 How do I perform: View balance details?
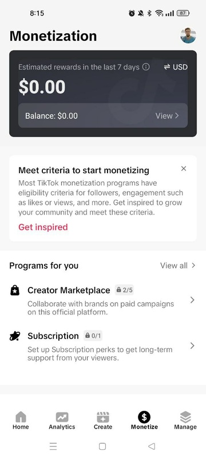click(167, 116)
